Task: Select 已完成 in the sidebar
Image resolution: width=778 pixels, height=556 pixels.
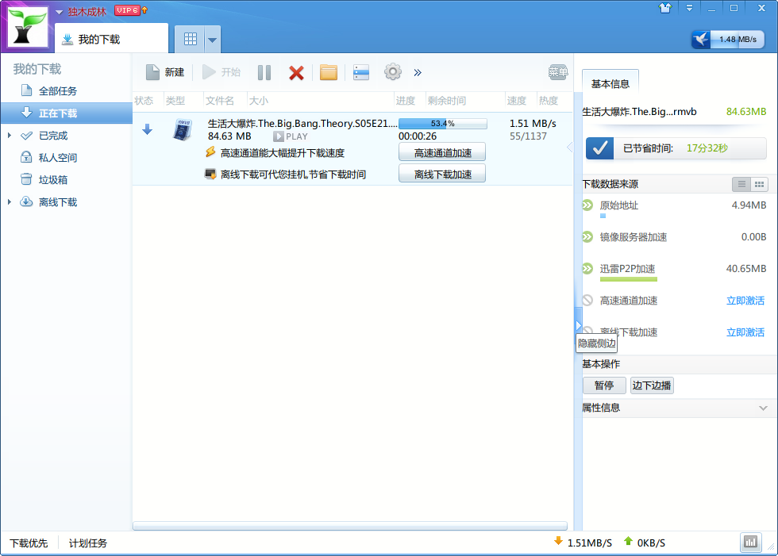Action: pyautogui.click(x=53, y=136)
